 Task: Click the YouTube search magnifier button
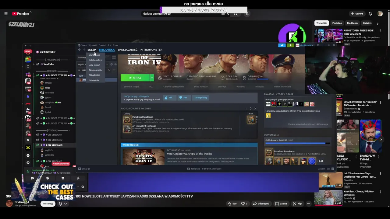tap(236, 14)
